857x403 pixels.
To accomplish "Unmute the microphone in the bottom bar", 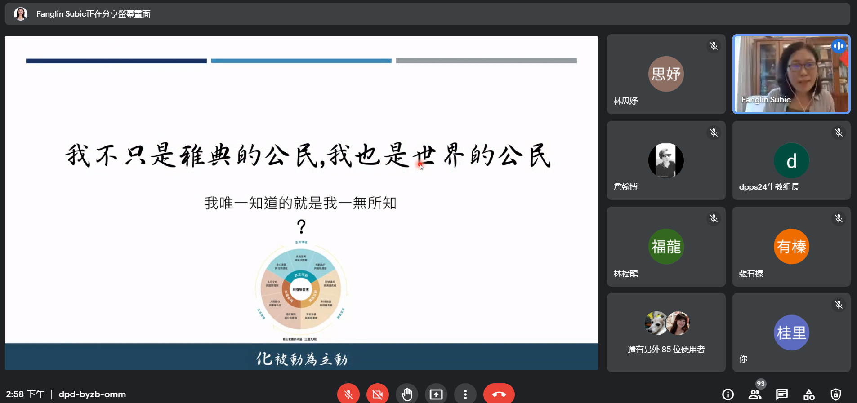I will pos(348,394).
